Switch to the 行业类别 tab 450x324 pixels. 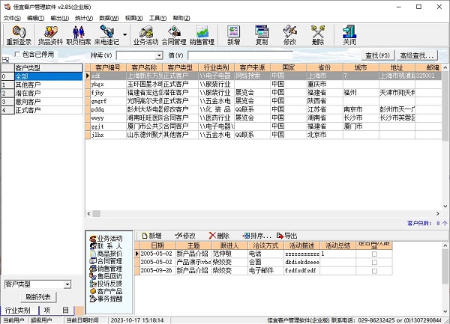(18, 310)
